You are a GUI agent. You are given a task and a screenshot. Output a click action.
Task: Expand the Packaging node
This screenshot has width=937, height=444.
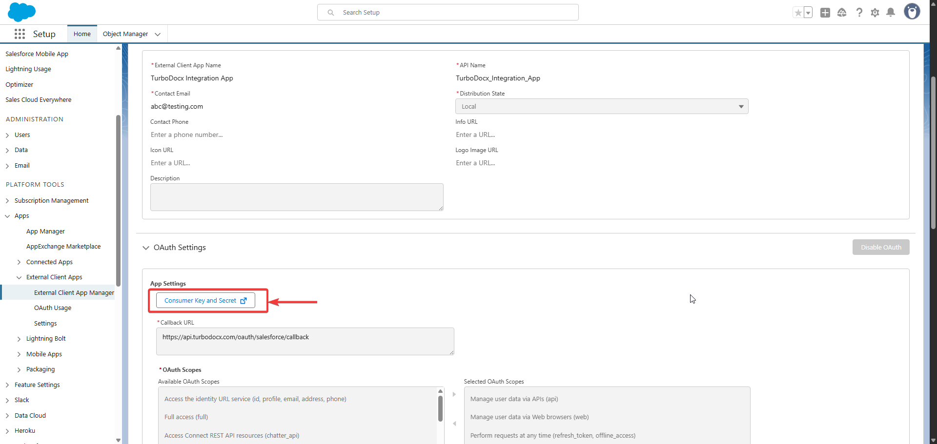(x=19, y=369)
